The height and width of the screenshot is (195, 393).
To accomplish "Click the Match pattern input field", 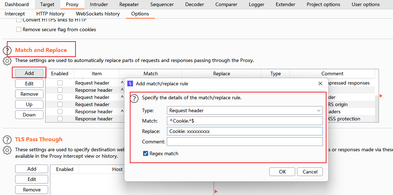I will click(245, 121).
